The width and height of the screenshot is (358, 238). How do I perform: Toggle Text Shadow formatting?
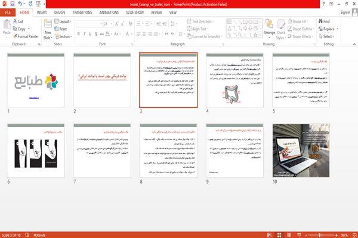(96, 34)
